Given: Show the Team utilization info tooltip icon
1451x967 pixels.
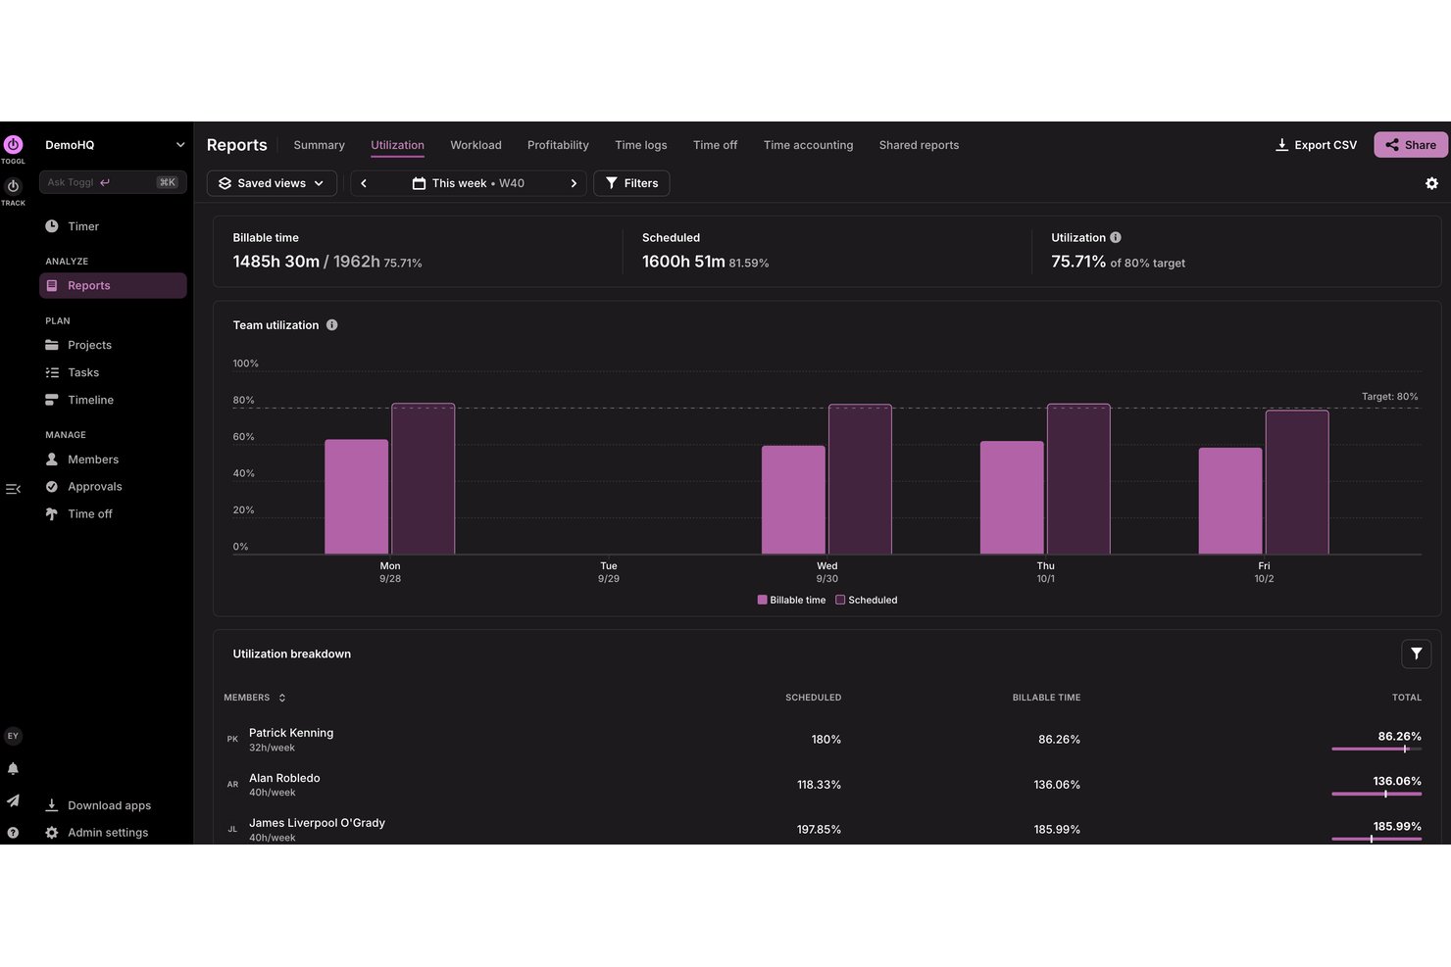Looking at the screenshot, I should (331, 325).
